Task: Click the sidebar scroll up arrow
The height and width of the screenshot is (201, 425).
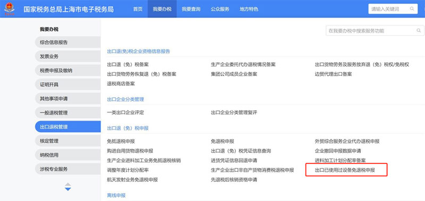Action: coord(68,184)
